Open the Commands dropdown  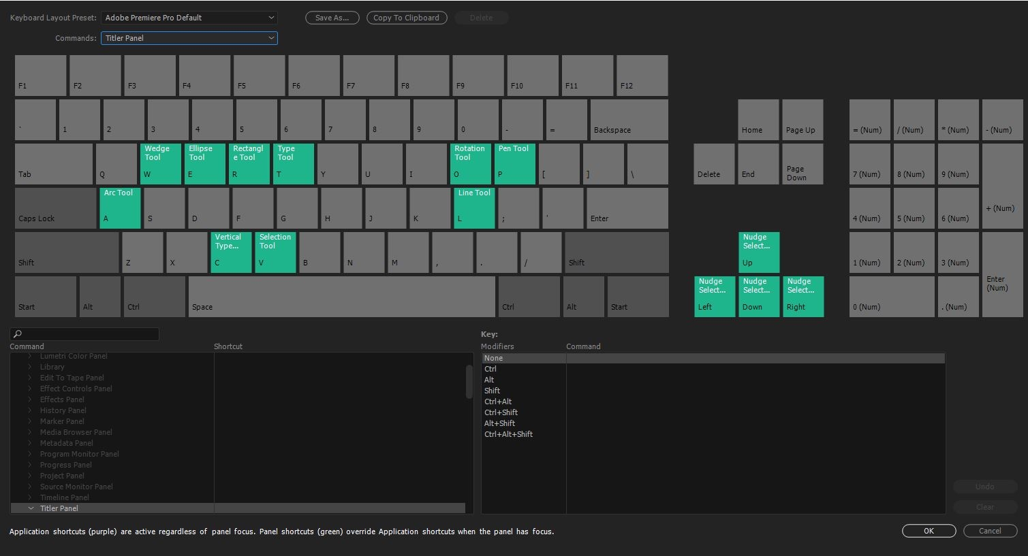coord(189,38)
